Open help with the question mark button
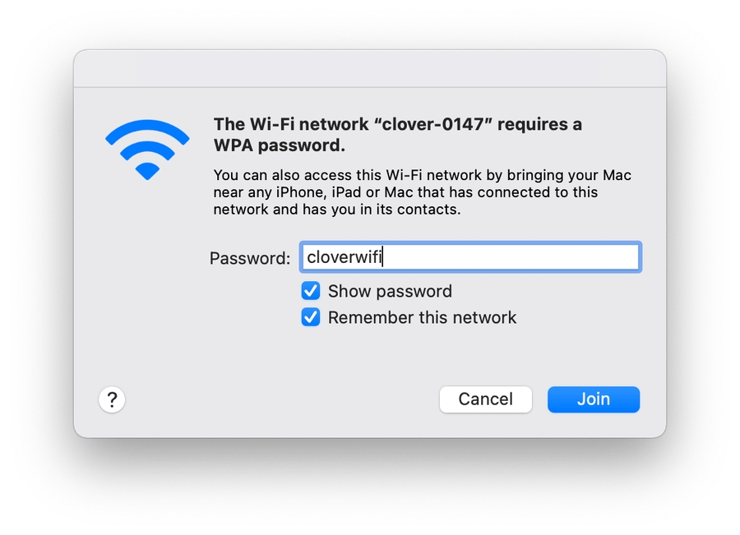The width and height of the screenshot is (740, 535). tap(112, 400)
